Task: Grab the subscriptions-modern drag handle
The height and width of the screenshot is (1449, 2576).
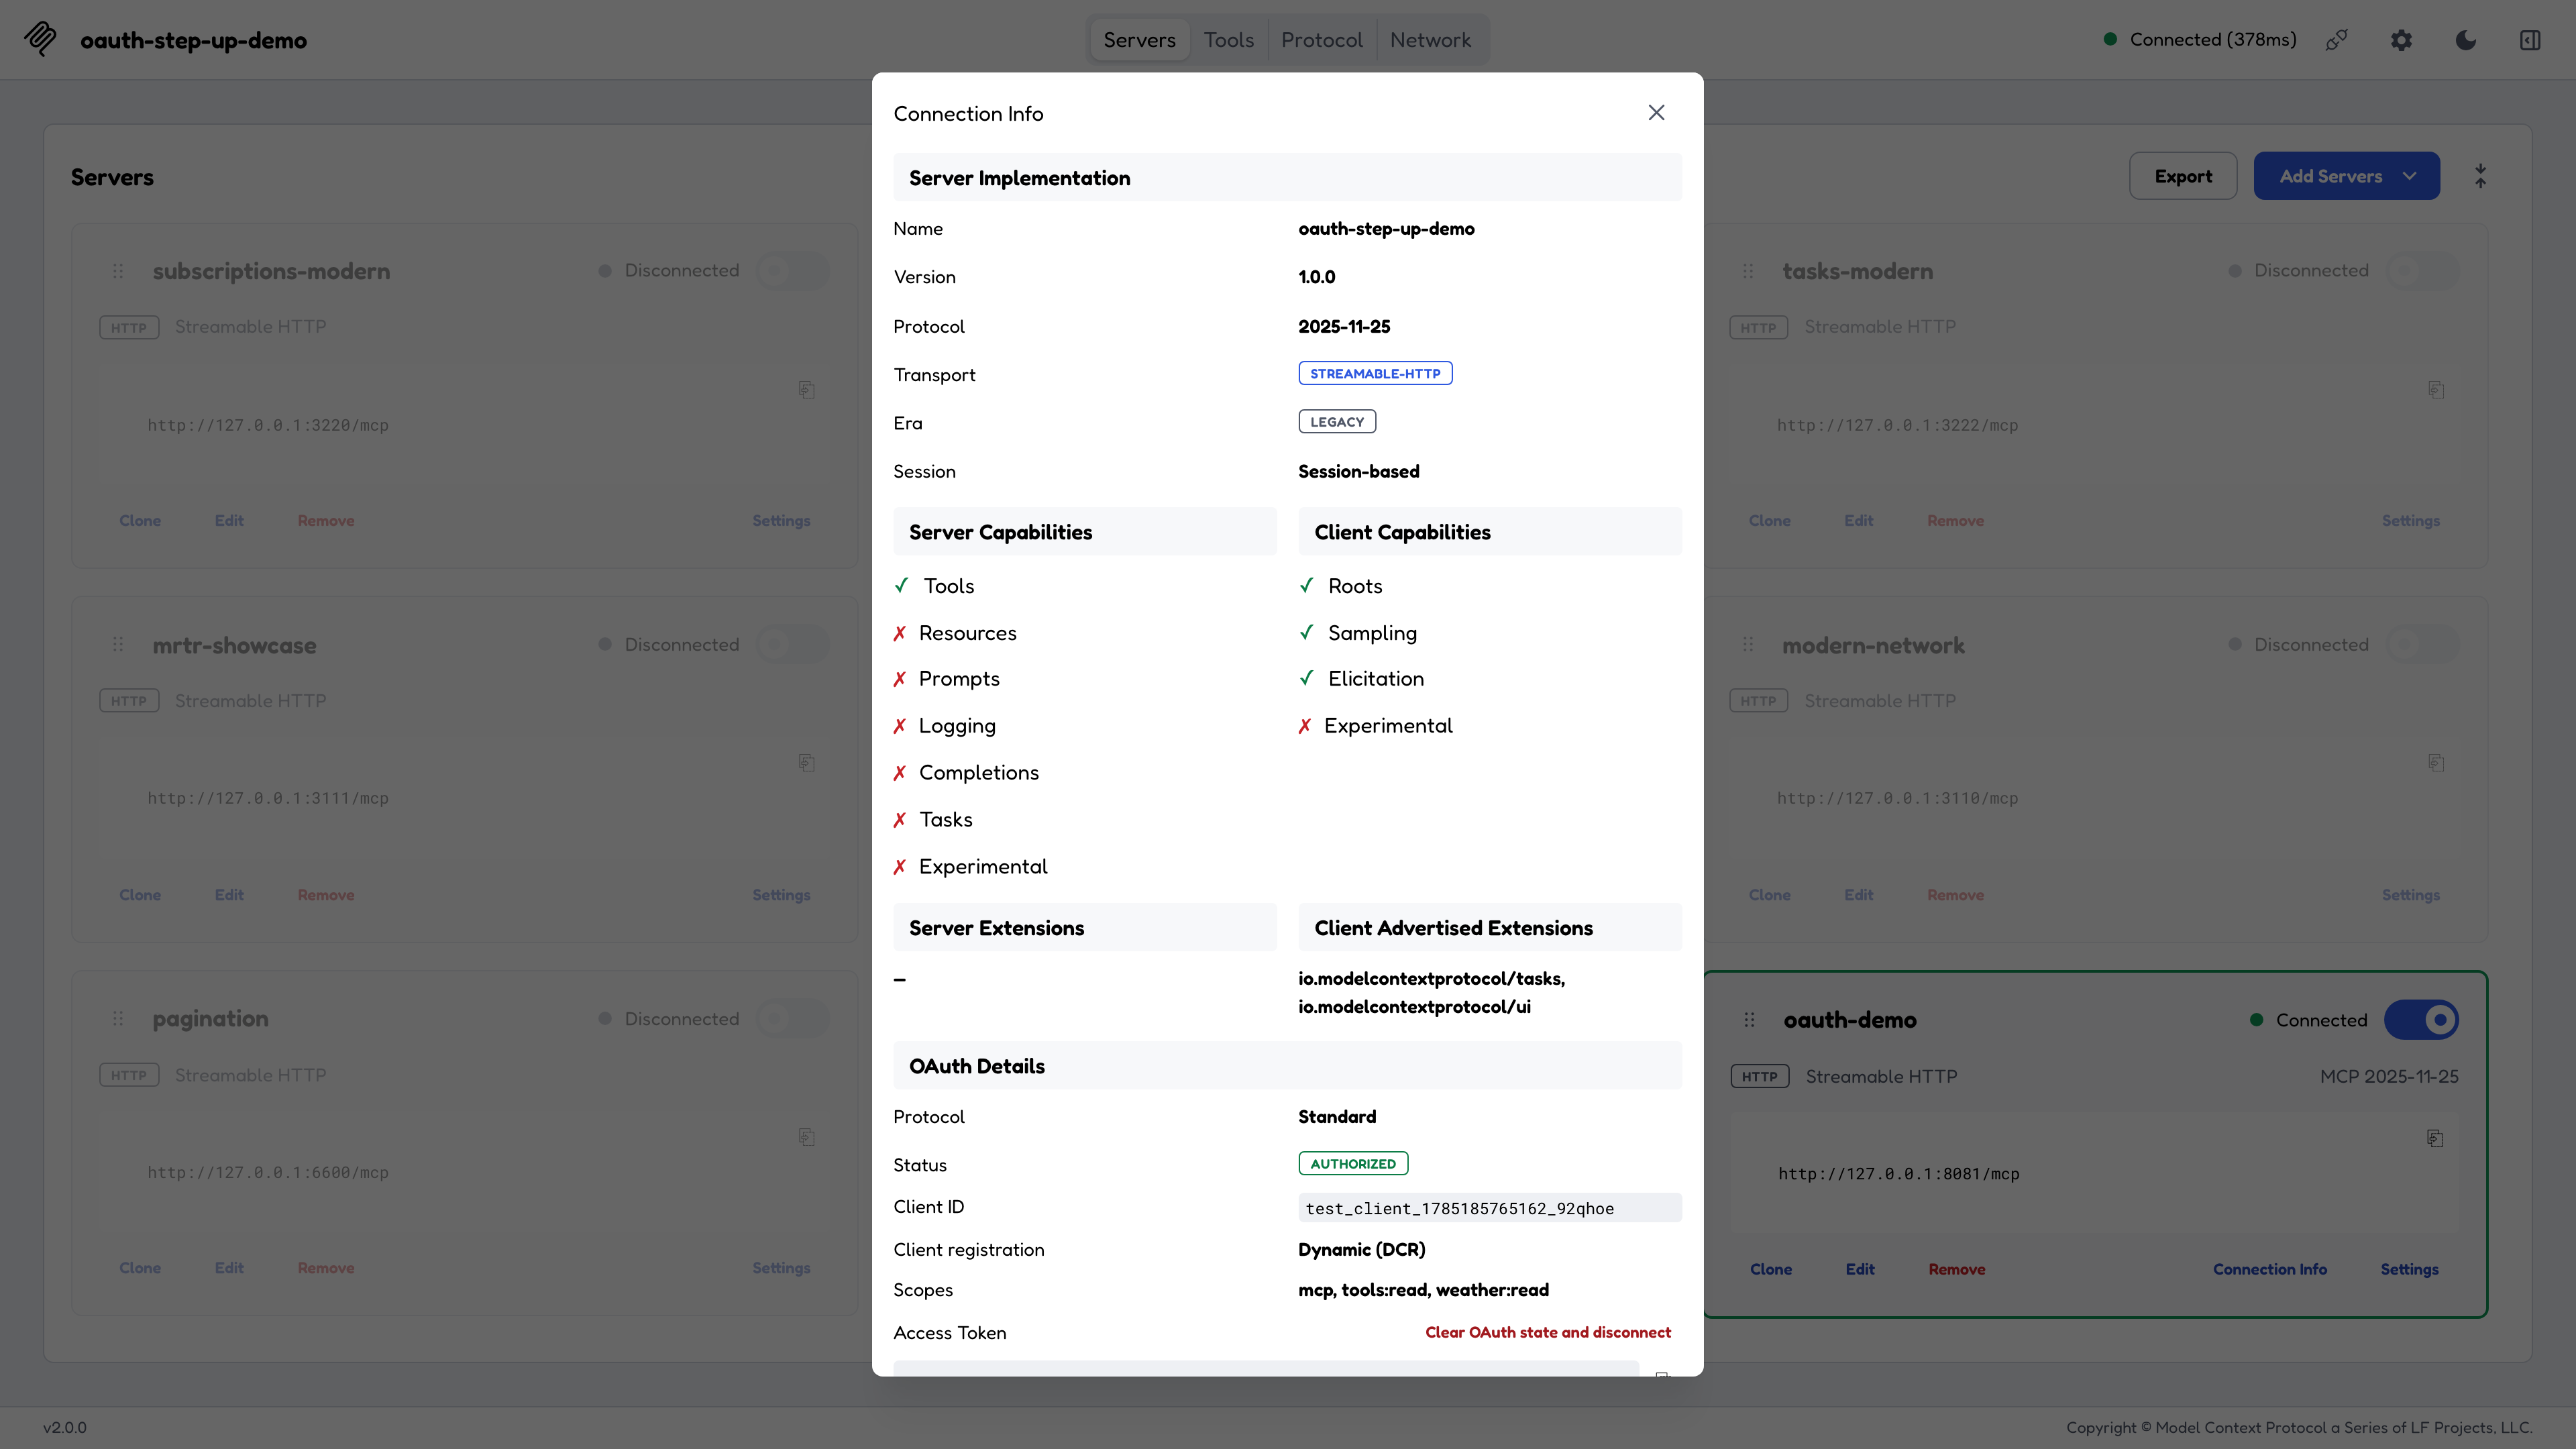Action: pos(118,271)
